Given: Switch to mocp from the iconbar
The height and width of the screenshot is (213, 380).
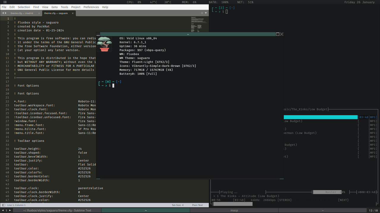Looking at the screenshot, I should pos(234,210).
